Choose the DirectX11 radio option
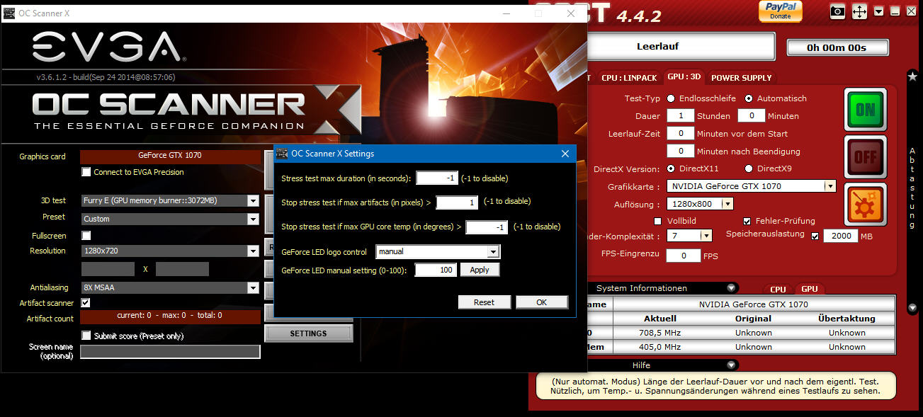 point(671,168)
